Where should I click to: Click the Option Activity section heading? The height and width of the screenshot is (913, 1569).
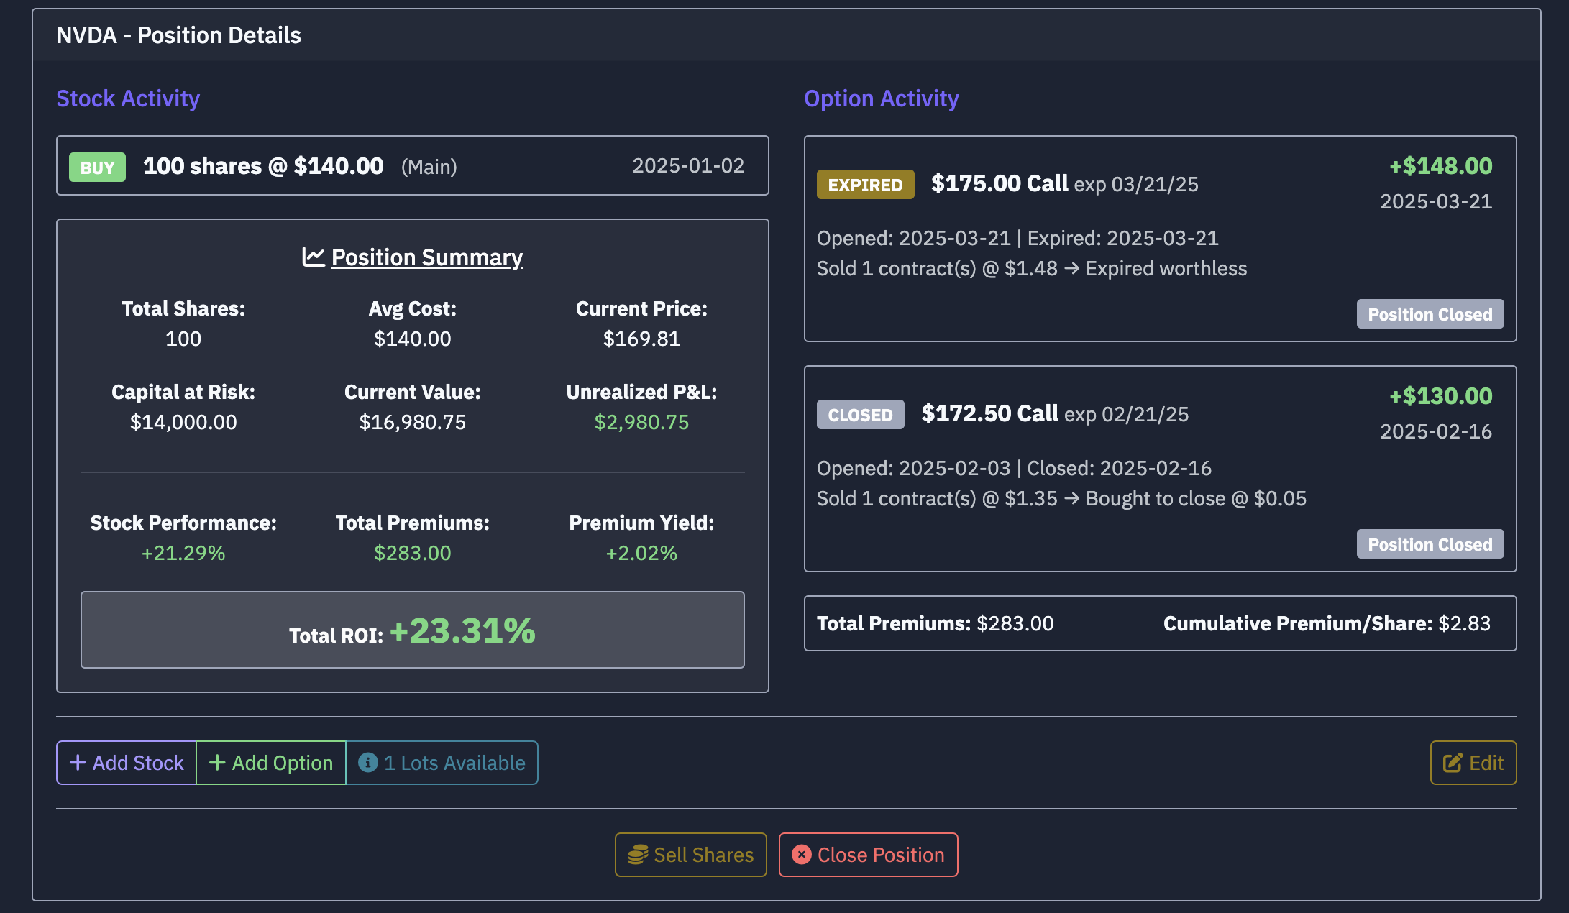pyautogui.click(x=881, y=98)
